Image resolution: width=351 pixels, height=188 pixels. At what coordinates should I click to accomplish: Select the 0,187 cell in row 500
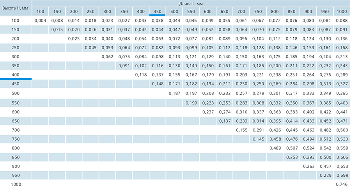pos(174,93)
